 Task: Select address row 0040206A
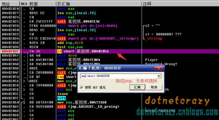10,111
